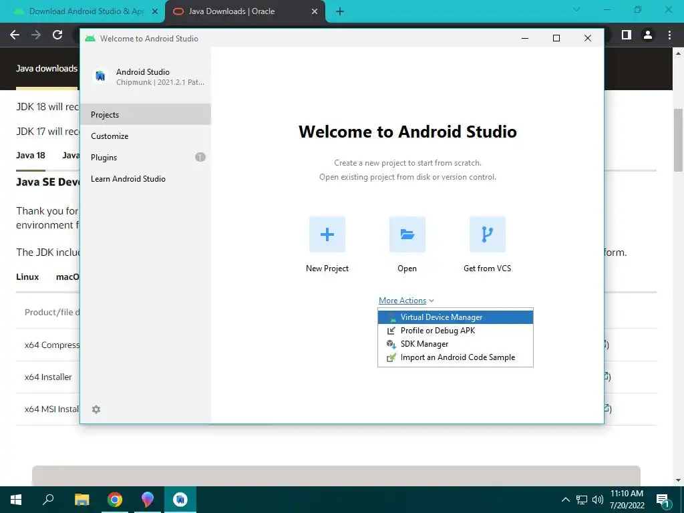Open Chrome's three-dot menu
The image size is (684, 513).
pos(669,35)
